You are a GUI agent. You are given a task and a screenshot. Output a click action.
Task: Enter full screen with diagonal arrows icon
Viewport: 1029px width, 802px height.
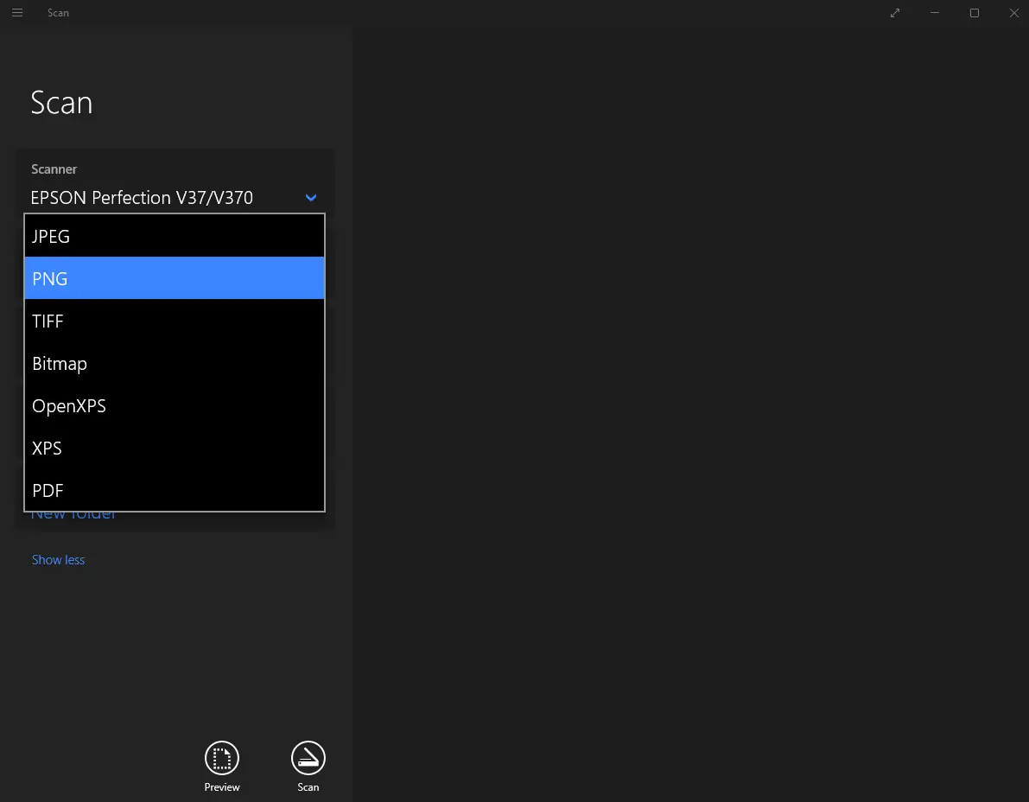click(895, 13)
